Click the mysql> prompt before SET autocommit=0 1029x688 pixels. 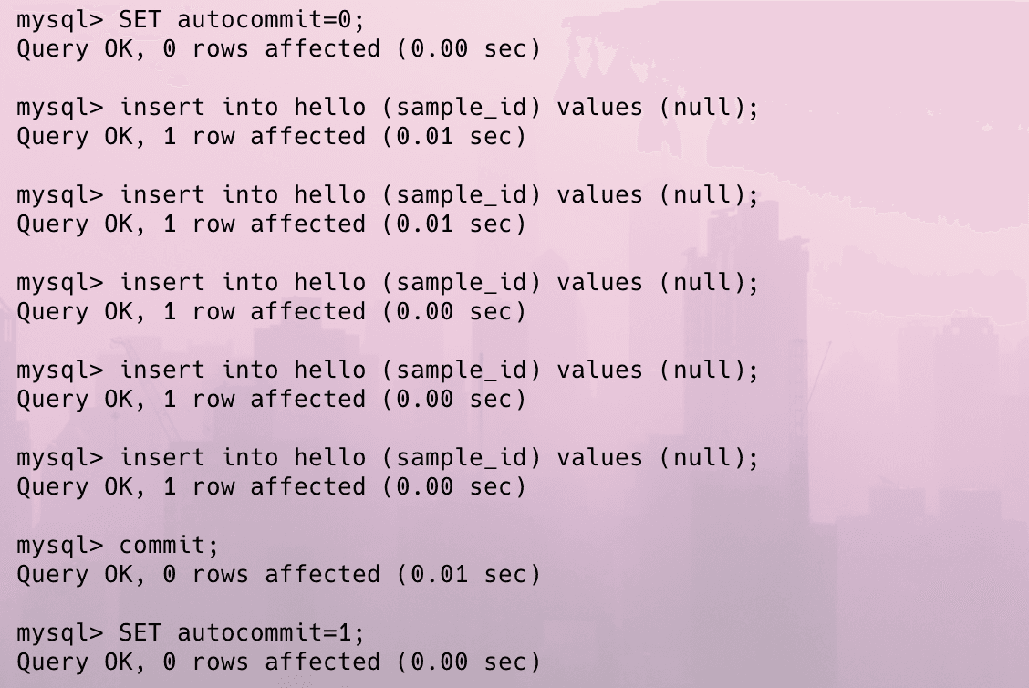click(x=60, y=20)
